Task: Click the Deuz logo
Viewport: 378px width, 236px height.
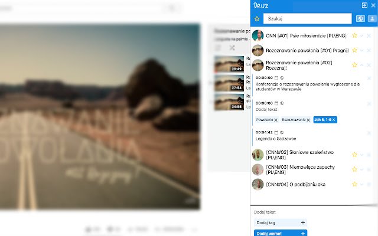Action: (260, 5)
